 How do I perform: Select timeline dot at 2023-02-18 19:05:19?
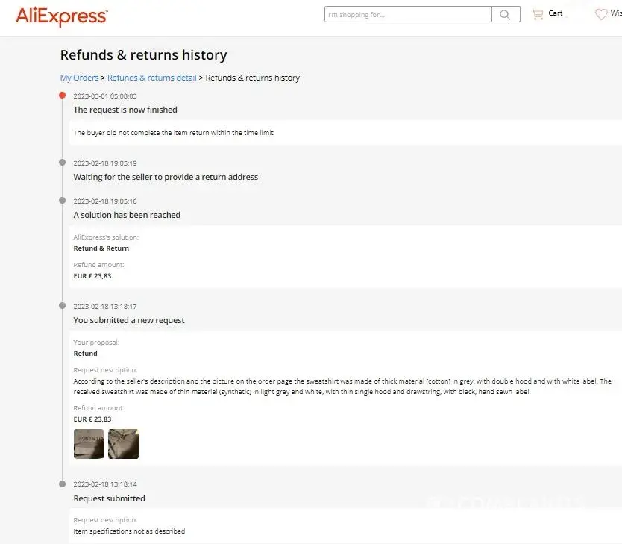tap(63, 162)
